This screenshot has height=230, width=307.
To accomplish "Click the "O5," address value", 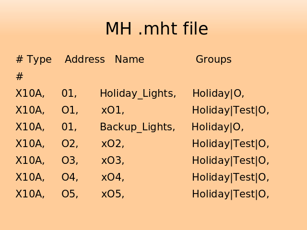I will click(70, 195).
